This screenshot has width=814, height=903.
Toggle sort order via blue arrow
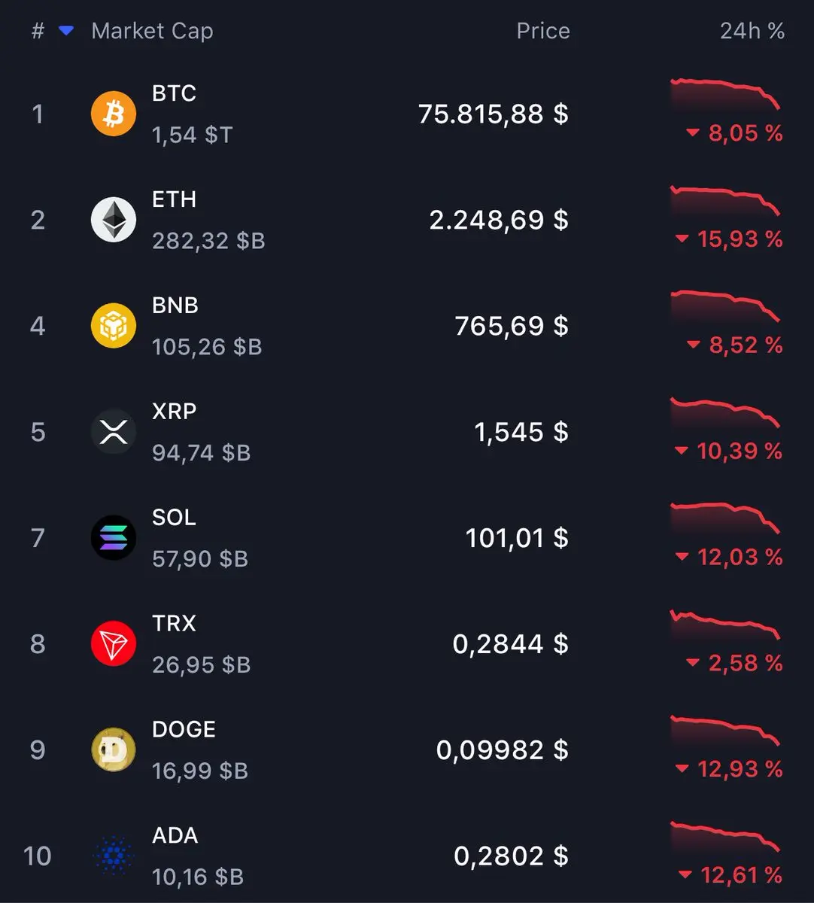[66, 31]
